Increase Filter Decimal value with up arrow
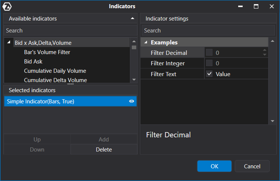 click(x=265, y=50)
